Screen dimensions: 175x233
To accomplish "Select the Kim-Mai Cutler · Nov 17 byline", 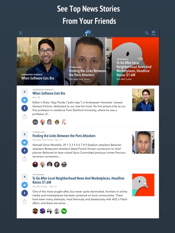I will pyautogui.click(x=44, y=186).
